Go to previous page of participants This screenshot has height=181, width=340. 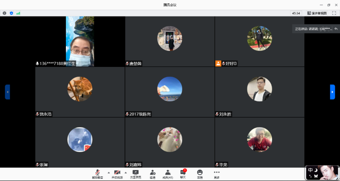coord(7,92)
